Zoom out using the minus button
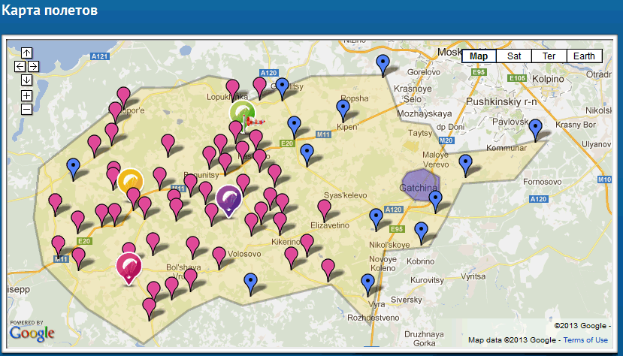 point(26,109)
